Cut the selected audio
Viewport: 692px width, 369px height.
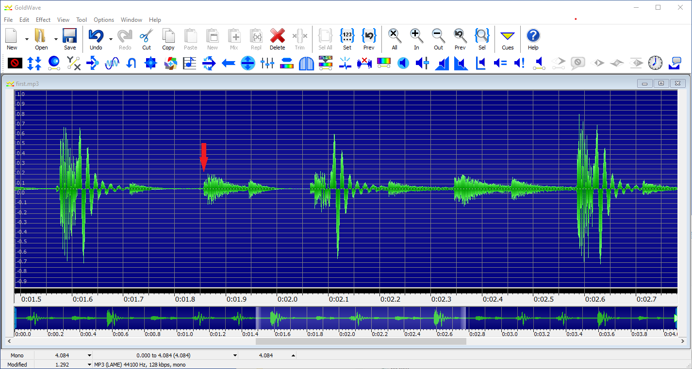click(147, 39)
